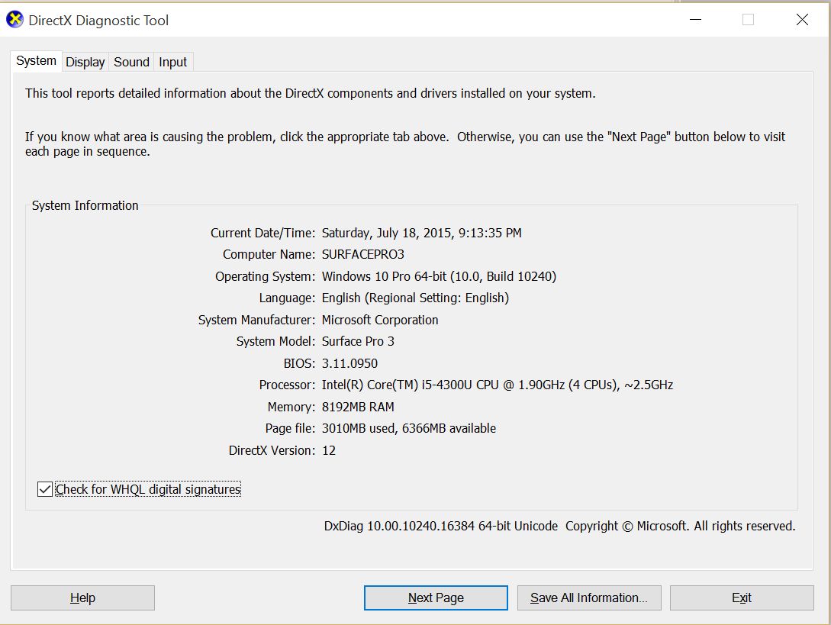Exit the DirectX Diagnostic Tool

[x=742, y=598]
